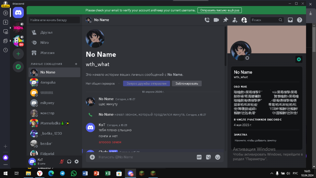Viewport: 316px width, 178px height.
Task: Open the Nitro page
Action: (x=54, y=42)
